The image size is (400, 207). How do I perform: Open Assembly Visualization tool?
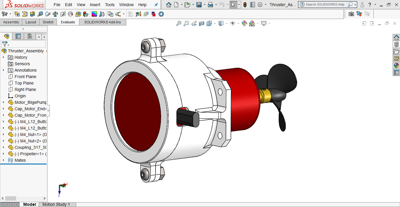click(78, 14)
